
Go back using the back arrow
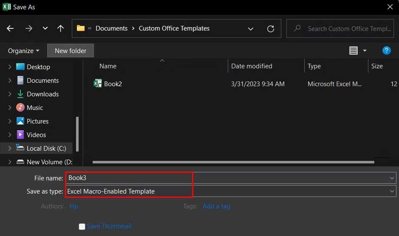10,28
